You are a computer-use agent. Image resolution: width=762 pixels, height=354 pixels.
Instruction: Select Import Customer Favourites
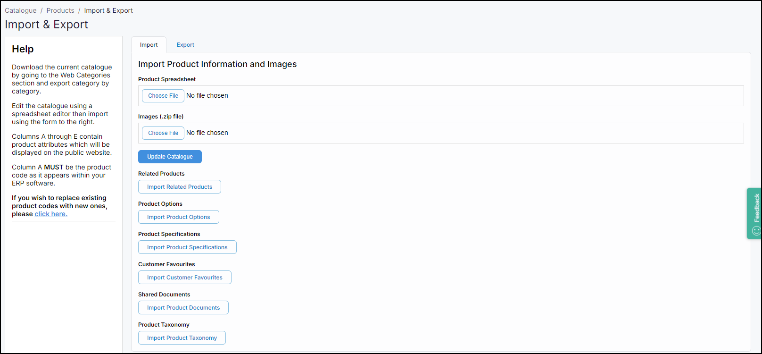pos(184,278)
